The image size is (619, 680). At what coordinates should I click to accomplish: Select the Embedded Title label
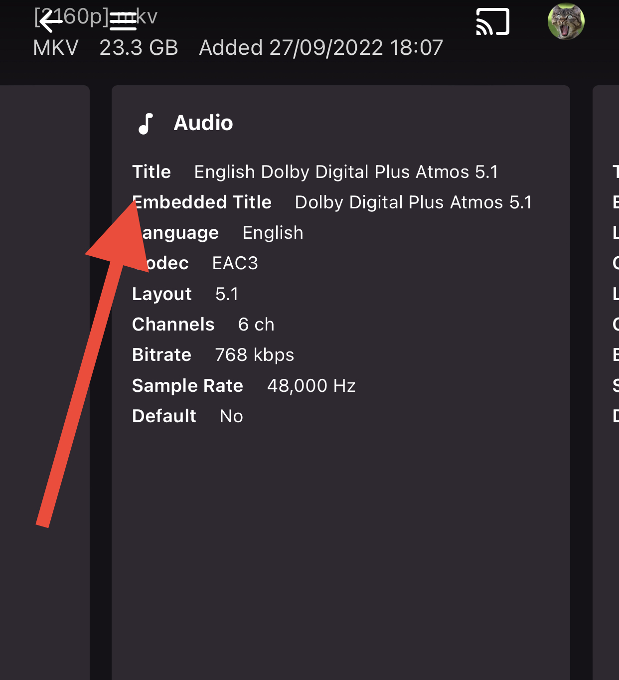pos(202,202)
